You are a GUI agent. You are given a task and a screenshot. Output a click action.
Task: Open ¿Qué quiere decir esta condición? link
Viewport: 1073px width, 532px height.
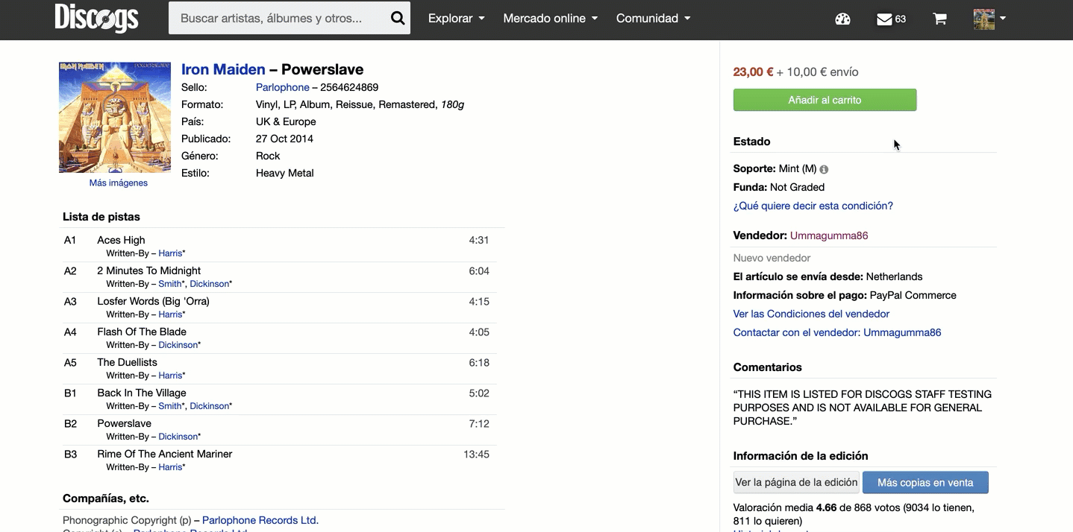(x=813, y=206)
